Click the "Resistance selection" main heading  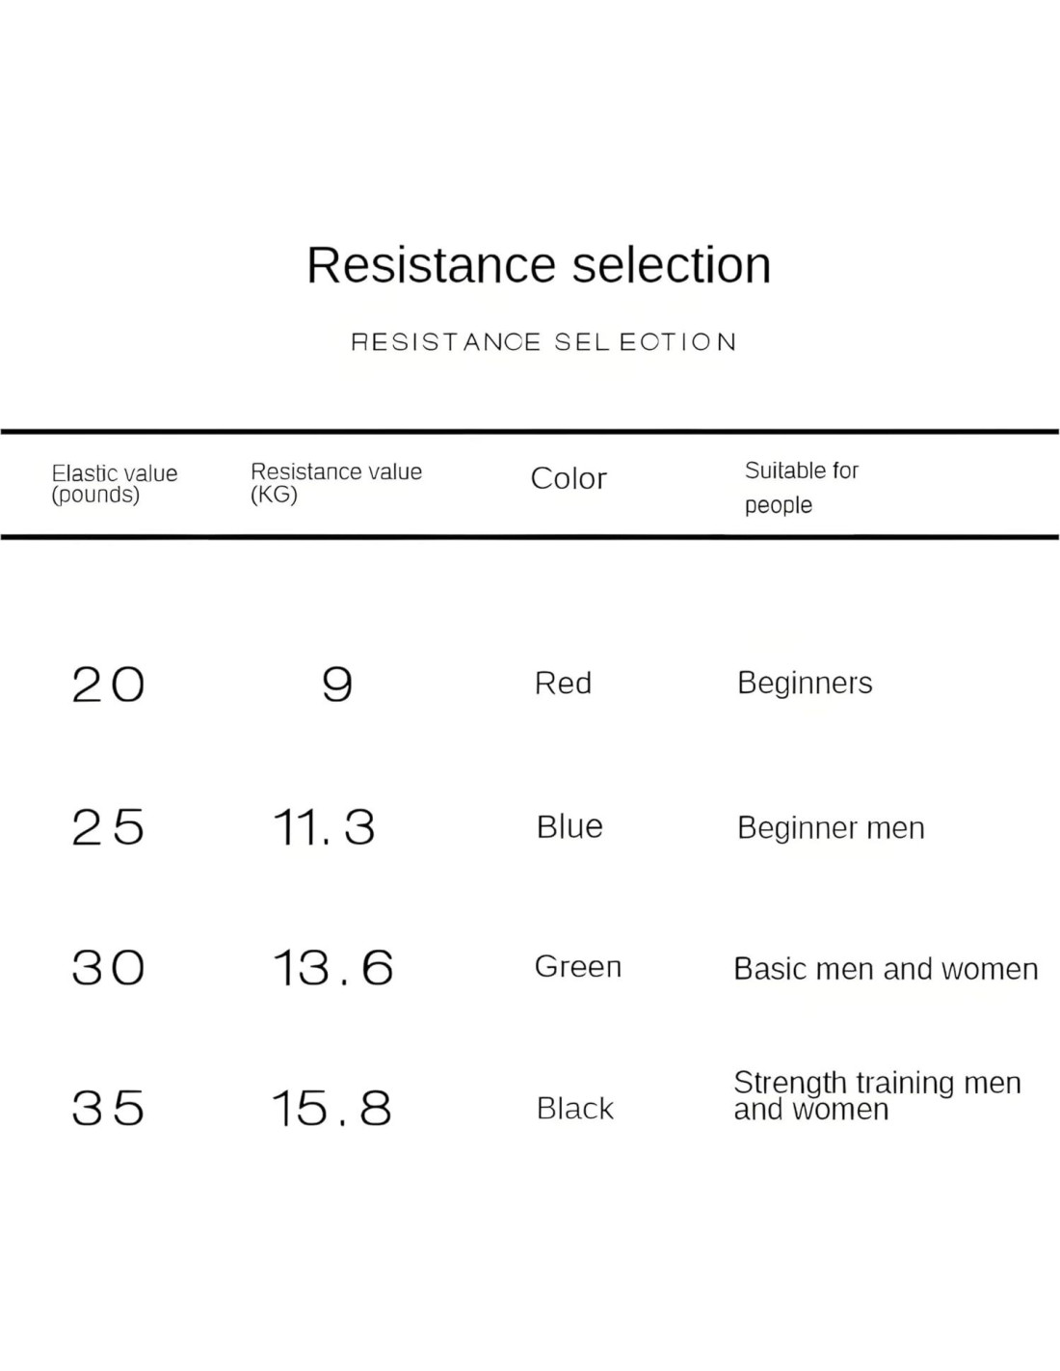539,265
